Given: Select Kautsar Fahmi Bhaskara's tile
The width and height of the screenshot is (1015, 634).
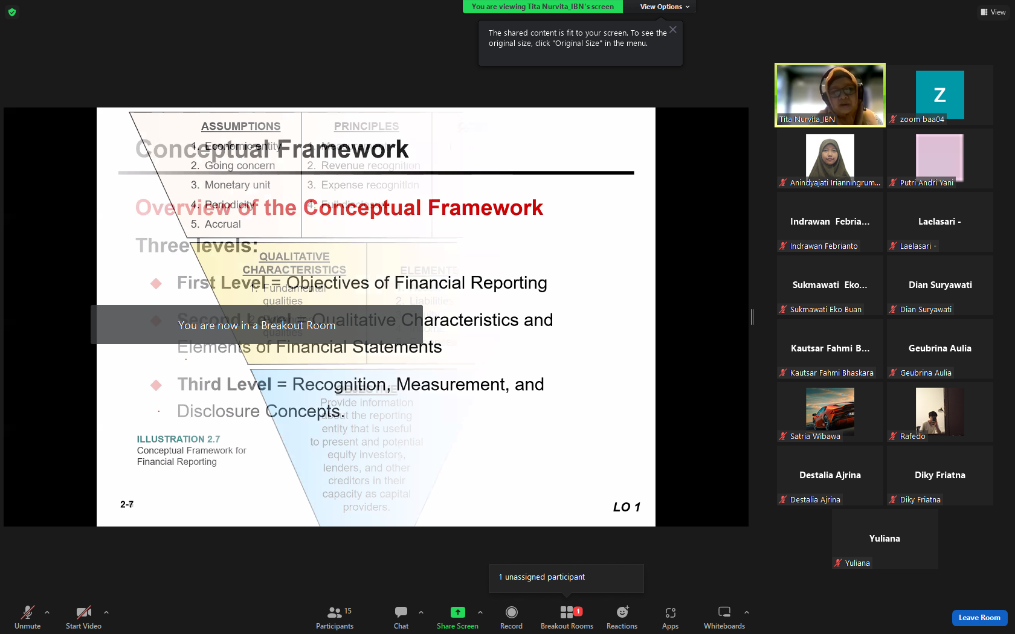Looking at the screenshot, I should click(x=830, y=348).
